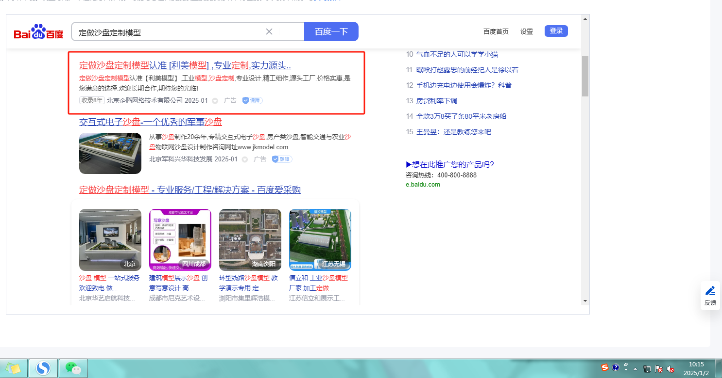The width and height of the screenshot is (722, 378).
Task: Click the 北京 sand table model thumbnail
Action: tap(110, 239)
